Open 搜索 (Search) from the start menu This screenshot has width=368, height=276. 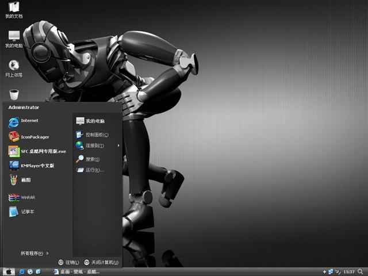(92, 159)
